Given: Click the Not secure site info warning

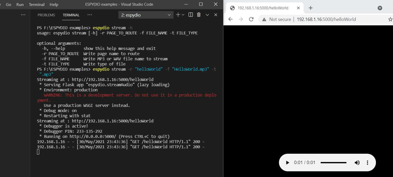Looking at the screenshot, I should tap(276, 19).
